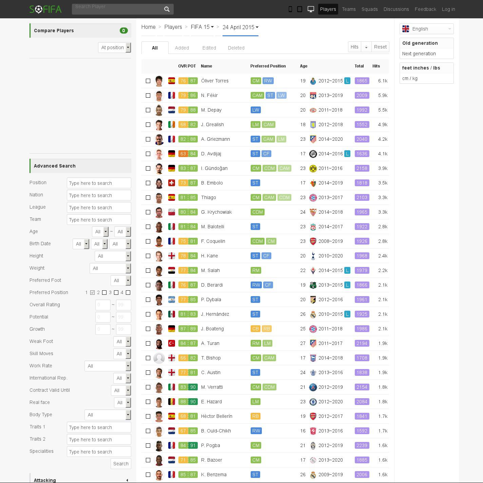Click the UK flag language icon

pos(406,29)
